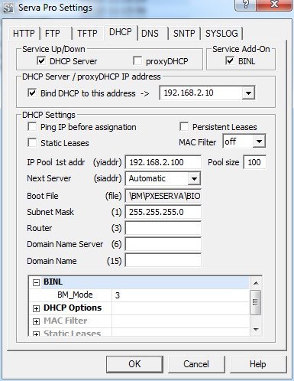Open the Next Server dropdown
294x381 pixels.
pyautogui.click(x=194, y=178)
